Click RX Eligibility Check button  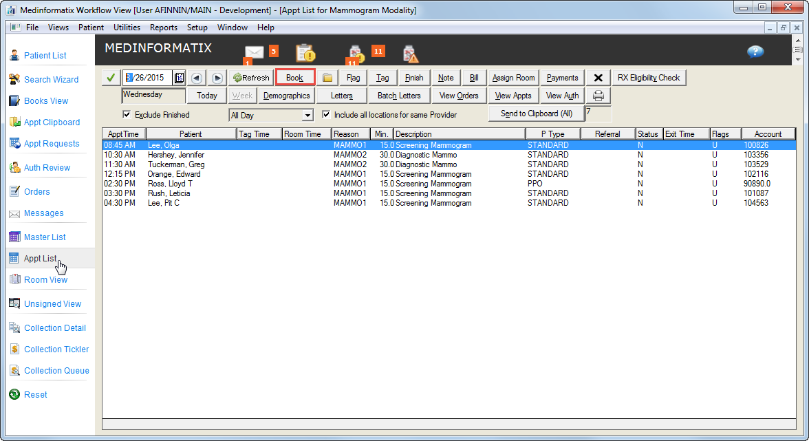649,78
